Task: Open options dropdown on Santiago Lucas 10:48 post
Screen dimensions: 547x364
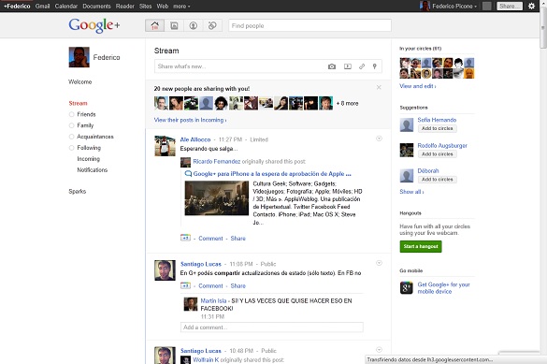Action: tap(379, 349)
